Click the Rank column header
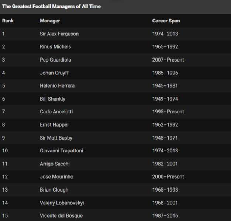This screenshot has height=221, width=231. point(8,21)
